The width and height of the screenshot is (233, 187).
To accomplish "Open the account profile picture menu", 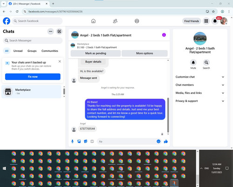I will point(224,21).
